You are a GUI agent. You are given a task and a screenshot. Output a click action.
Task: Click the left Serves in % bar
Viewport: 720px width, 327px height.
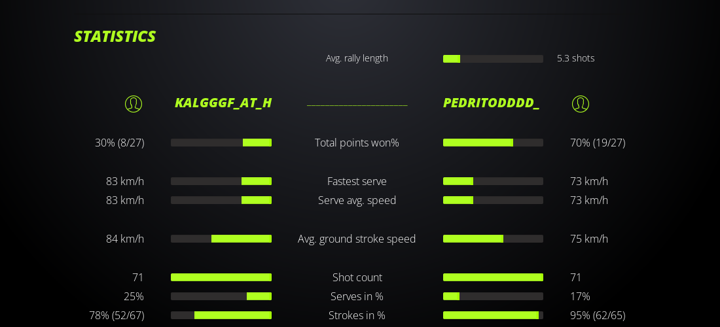click(221, 296)
